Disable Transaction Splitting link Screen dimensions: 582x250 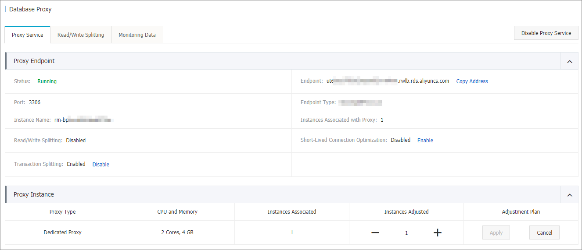pyautogui.click(x=101, y=165)
